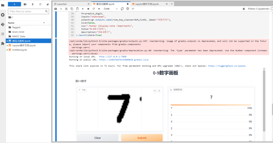Click the Git clone icon

[x=48, y=4]
